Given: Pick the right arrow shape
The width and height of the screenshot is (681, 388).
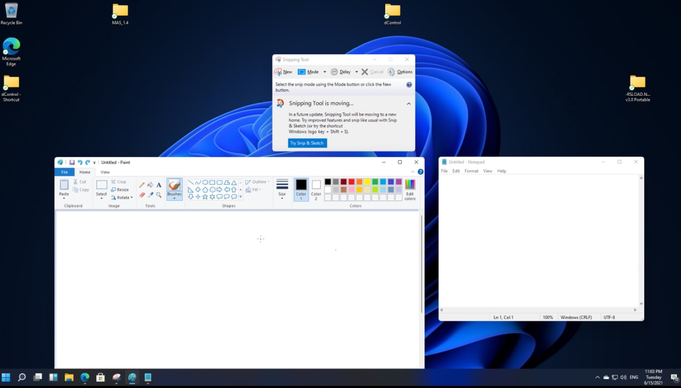Looking at the screenshot, I should (219, 189).
